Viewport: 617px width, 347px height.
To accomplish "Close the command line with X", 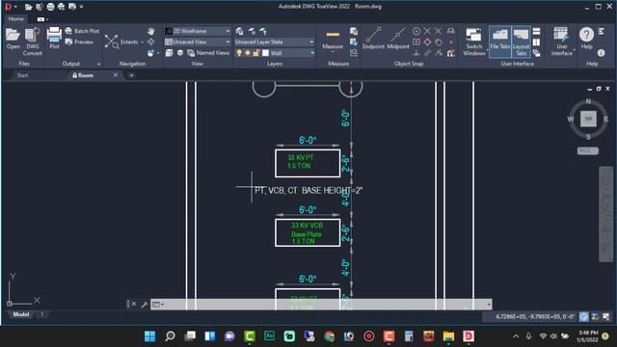I will pos(134,304).
